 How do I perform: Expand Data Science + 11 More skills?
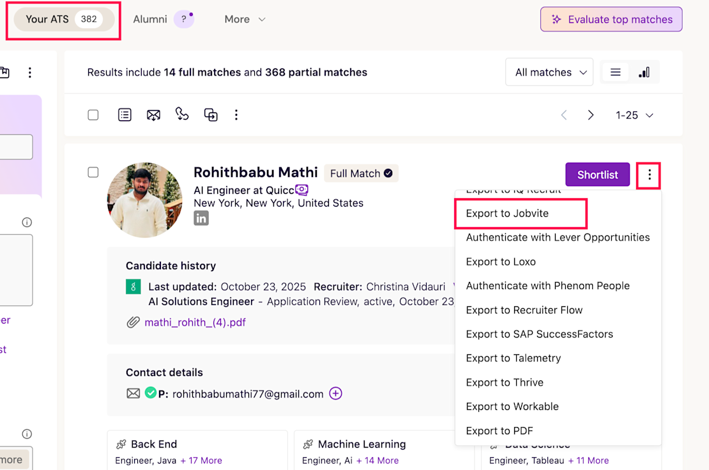pyautogui.click(x=588, y=460)
